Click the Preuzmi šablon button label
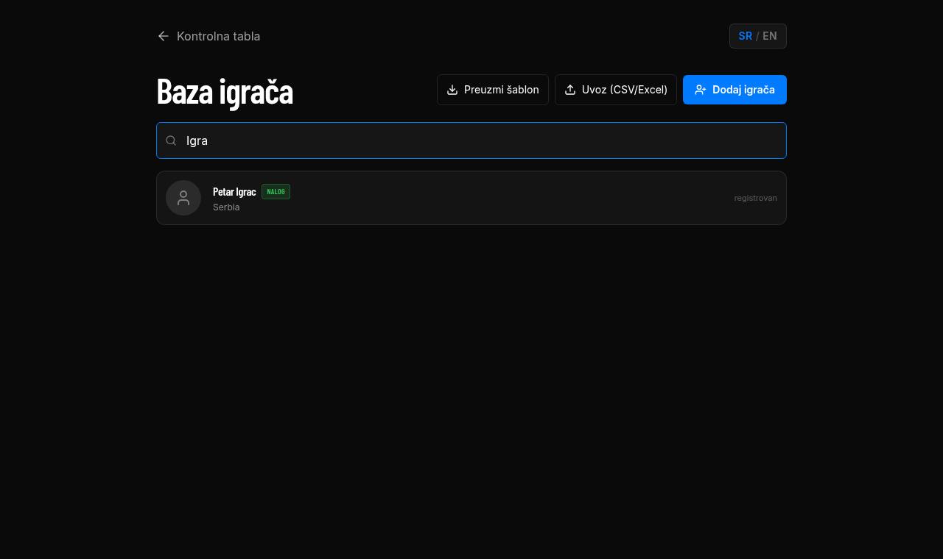 tap(502, 90)
